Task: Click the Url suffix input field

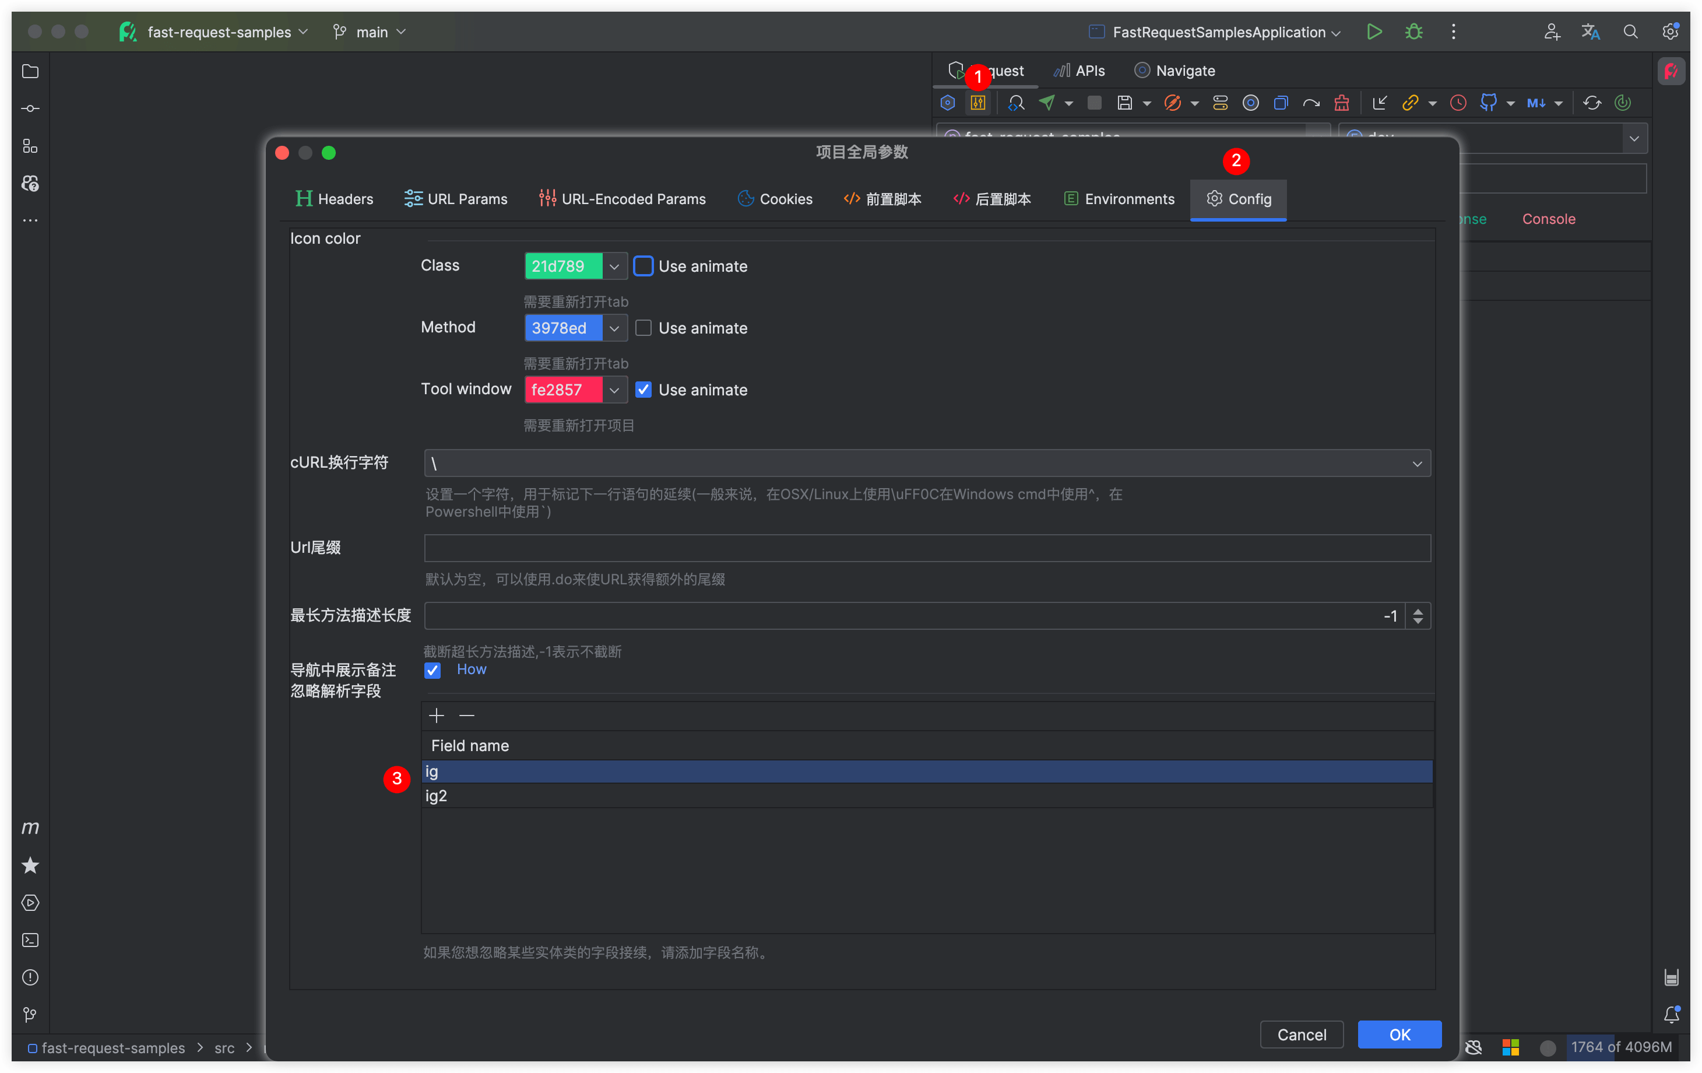Action: [x=927, y=548]
